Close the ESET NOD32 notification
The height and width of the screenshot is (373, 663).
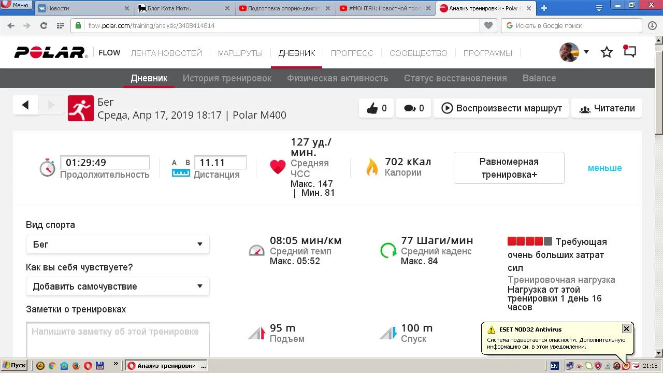[x=626, y=328]
